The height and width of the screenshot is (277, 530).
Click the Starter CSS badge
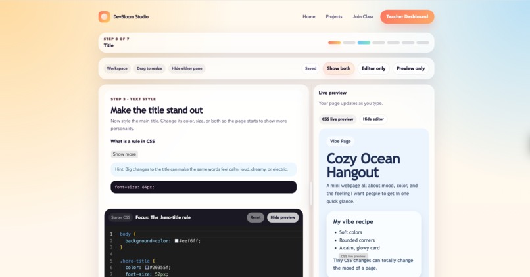click(x=120, y=217)
